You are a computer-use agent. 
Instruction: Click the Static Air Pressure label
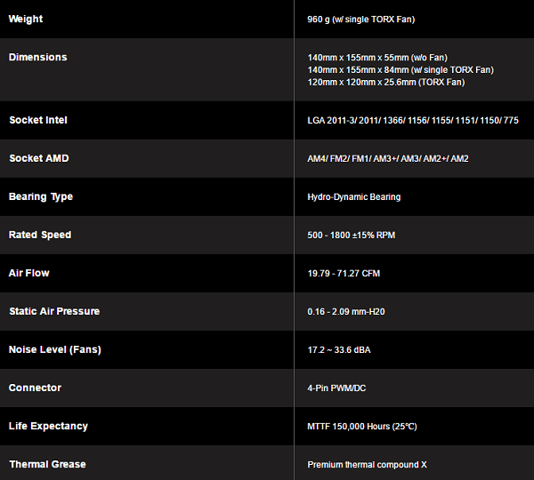tap(54, 311)
